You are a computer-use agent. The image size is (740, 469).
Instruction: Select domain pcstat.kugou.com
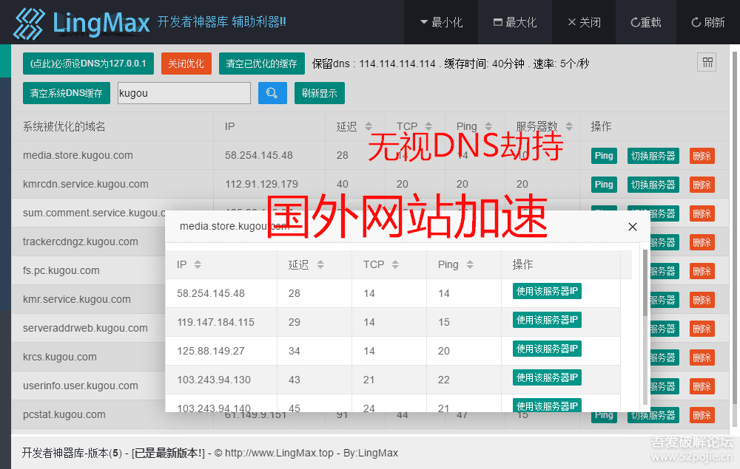point(64,415)
